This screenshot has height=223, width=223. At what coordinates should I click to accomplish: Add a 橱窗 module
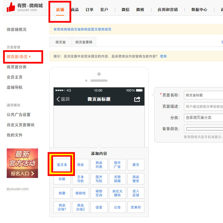click(x=62, y=193)
